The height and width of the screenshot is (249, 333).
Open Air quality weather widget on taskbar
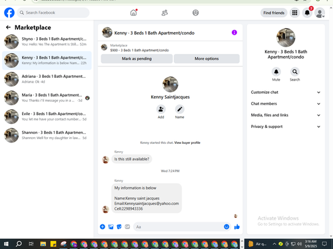coord(257,244)
